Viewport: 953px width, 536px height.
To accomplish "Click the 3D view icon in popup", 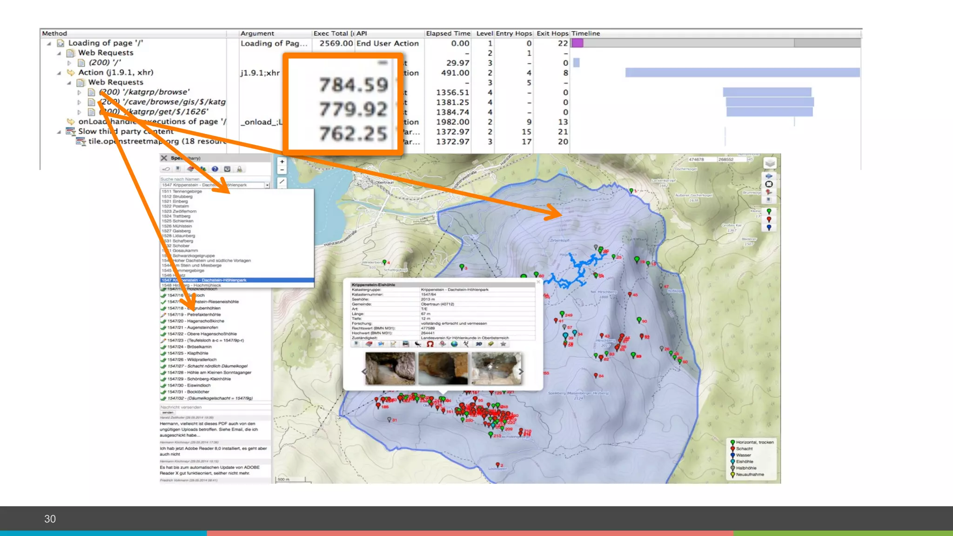I will pos(478,344).
